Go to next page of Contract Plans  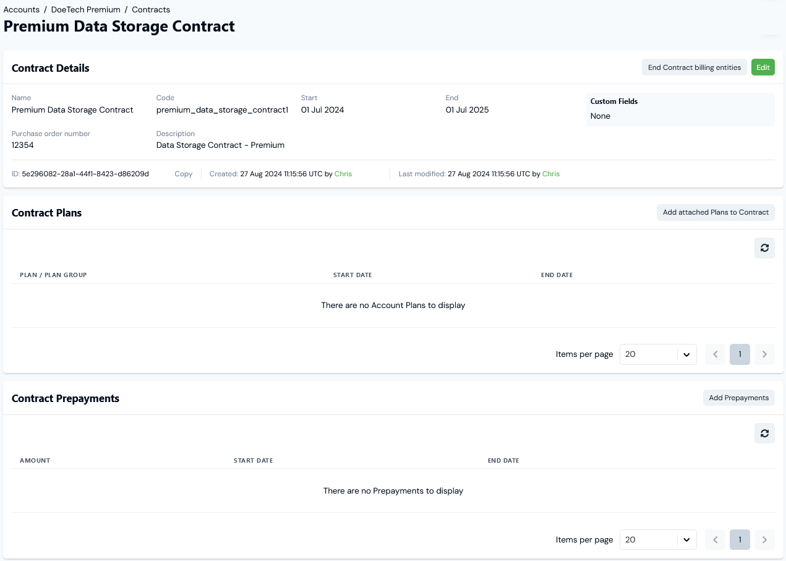click(x=764, y=354)
